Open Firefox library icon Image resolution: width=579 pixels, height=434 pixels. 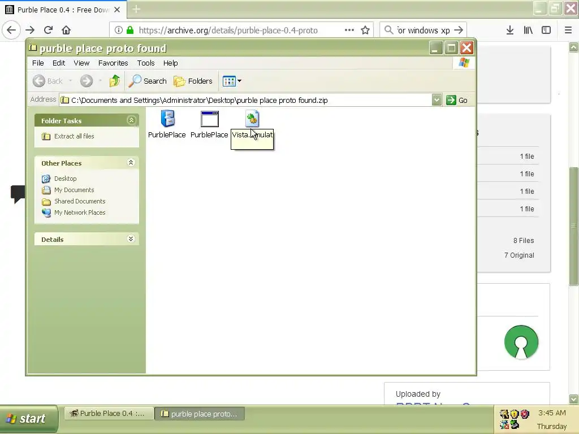click(x=528, y=30)
